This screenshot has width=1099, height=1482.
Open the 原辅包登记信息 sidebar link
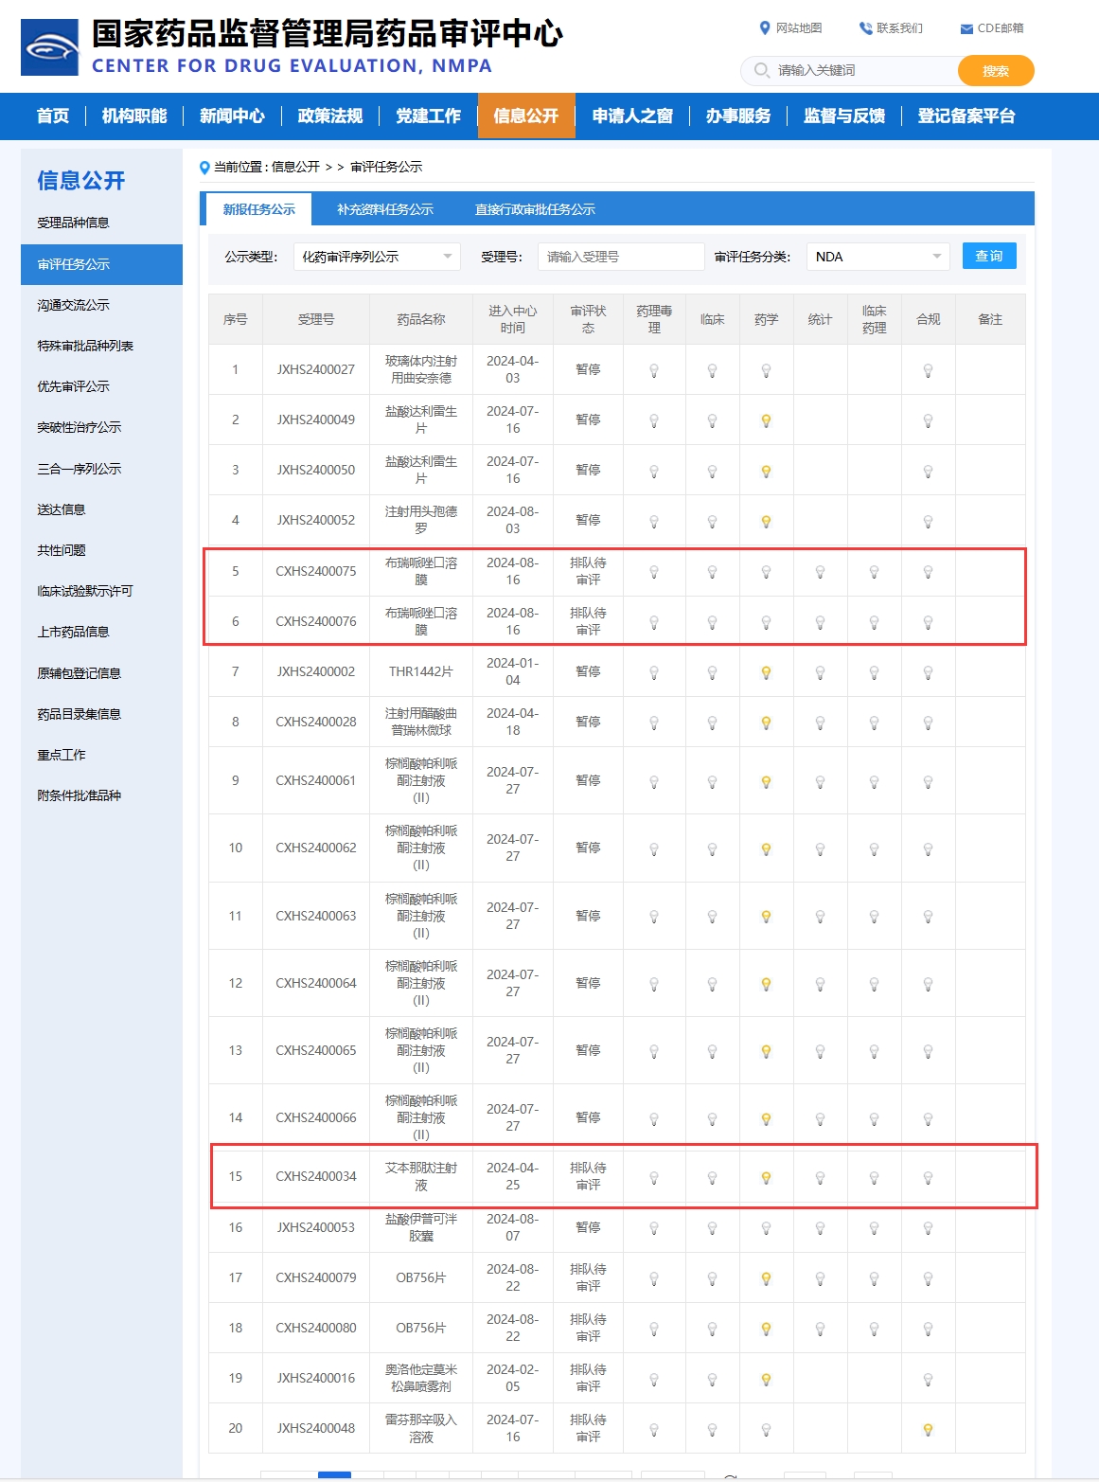coord(80,673)
